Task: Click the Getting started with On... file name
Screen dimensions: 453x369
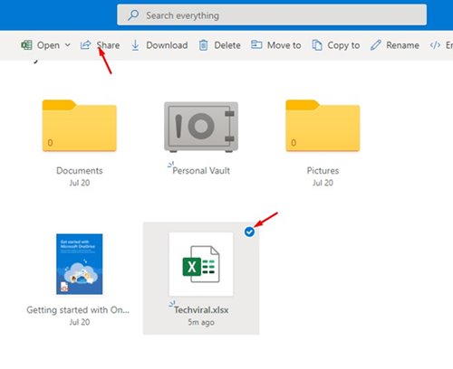Action: (x=78, y=310)
